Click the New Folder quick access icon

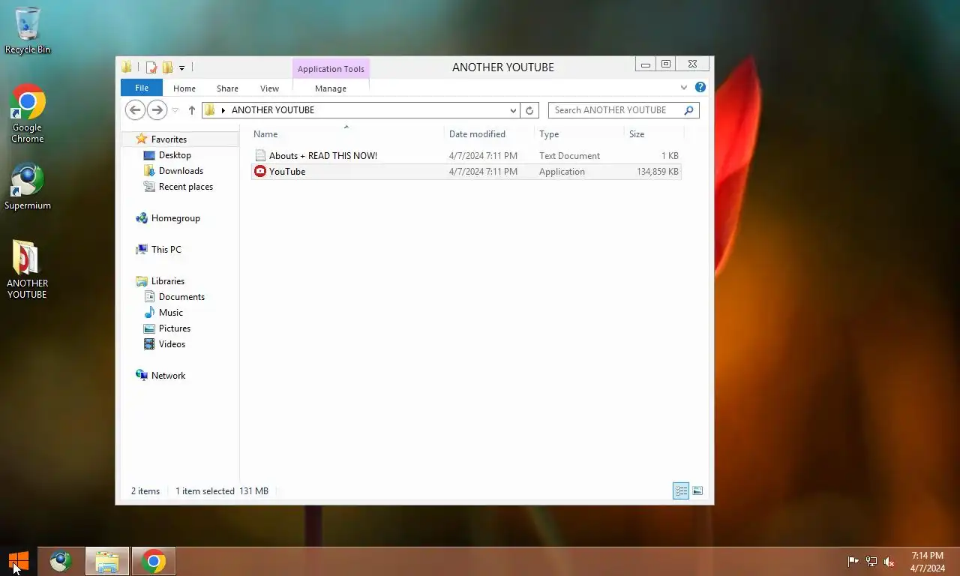(167, 67)
